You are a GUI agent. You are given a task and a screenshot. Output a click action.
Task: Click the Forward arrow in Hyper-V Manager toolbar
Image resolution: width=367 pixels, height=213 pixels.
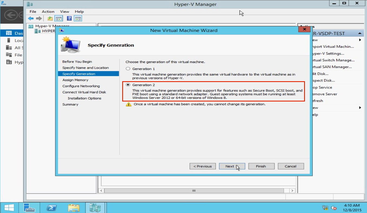click(x=39, y=18)
